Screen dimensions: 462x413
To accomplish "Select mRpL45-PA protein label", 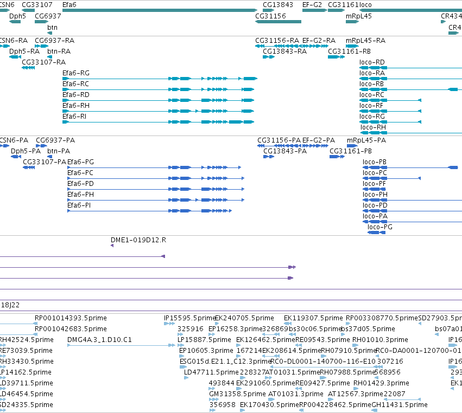I will pyautogui.click(x=366, y=140).
